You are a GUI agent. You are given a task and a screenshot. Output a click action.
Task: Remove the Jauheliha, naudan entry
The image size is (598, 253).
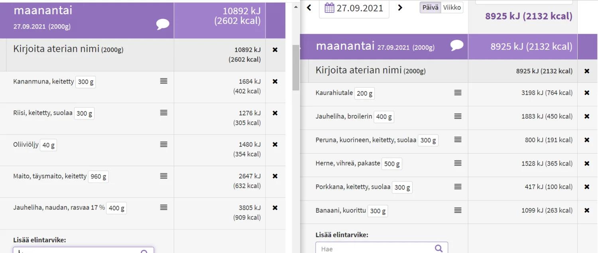pyautogui.click(x=275, y=208)
